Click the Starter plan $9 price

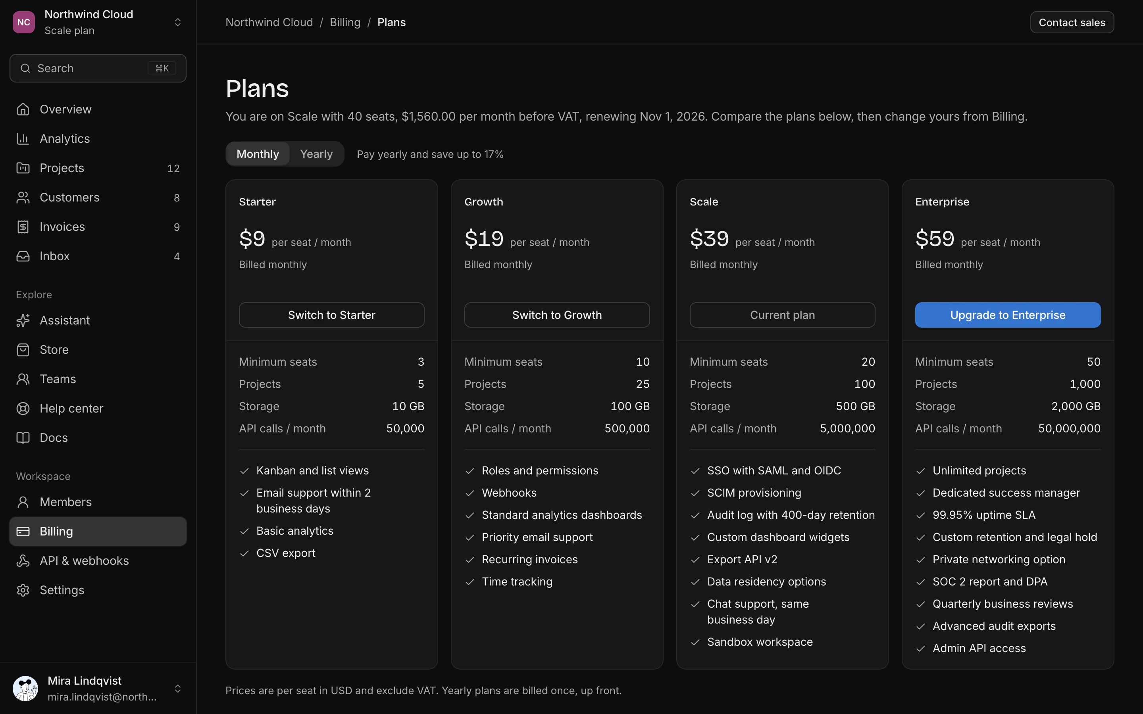coord(252,239)
